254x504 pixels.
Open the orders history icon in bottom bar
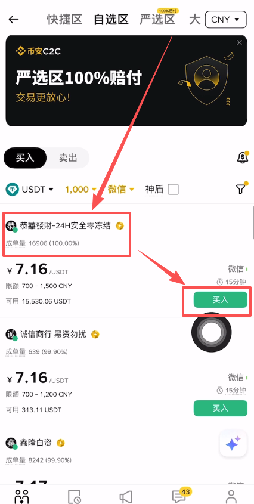[x=75, y=497]
